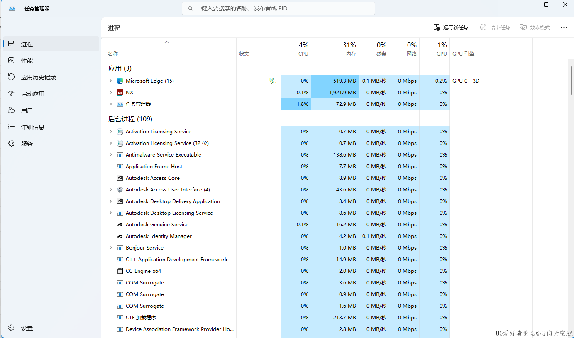Click the Performance page icon in sidebar

pos(11,60)
